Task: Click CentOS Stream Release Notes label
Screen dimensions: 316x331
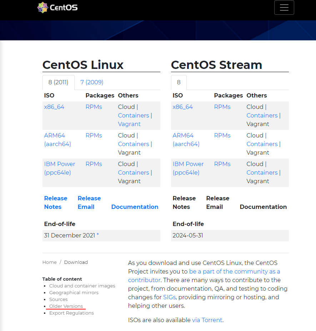Action: click(184, 202)
